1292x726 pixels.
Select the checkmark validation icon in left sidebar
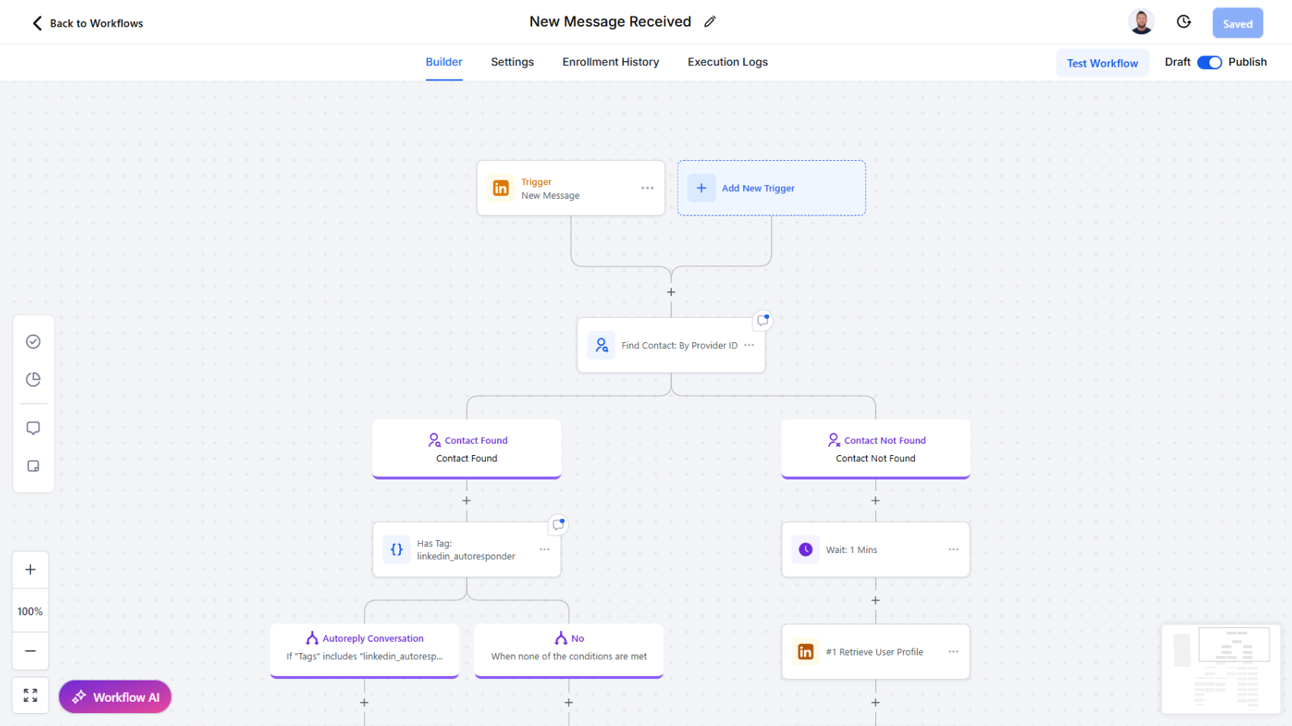(x=33, y=341)
